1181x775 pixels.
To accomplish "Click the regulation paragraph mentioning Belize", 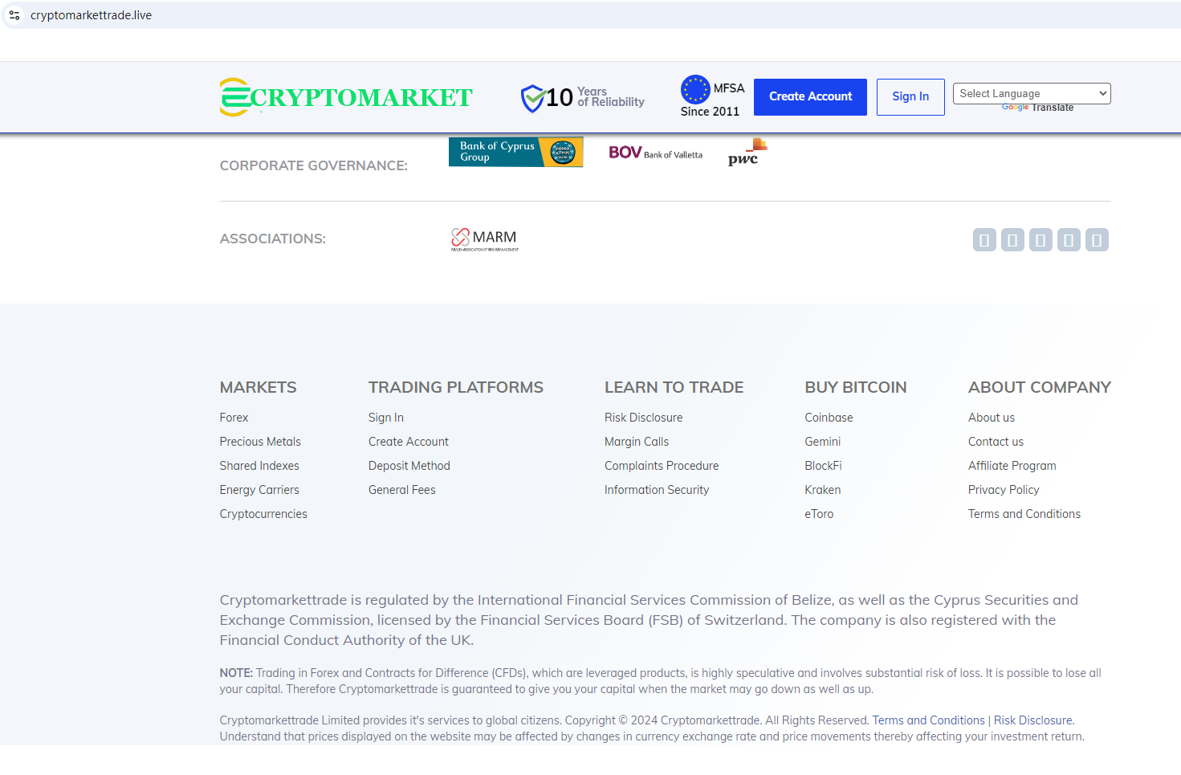I will point(649,620).
